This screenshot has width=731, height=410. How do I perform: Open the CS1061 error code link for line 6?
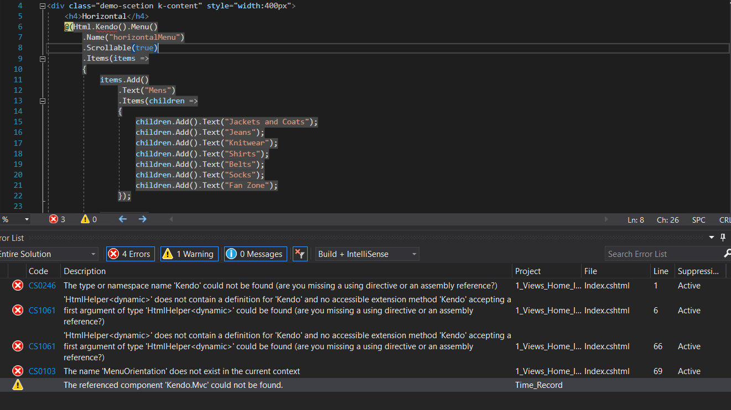[42, 311]
